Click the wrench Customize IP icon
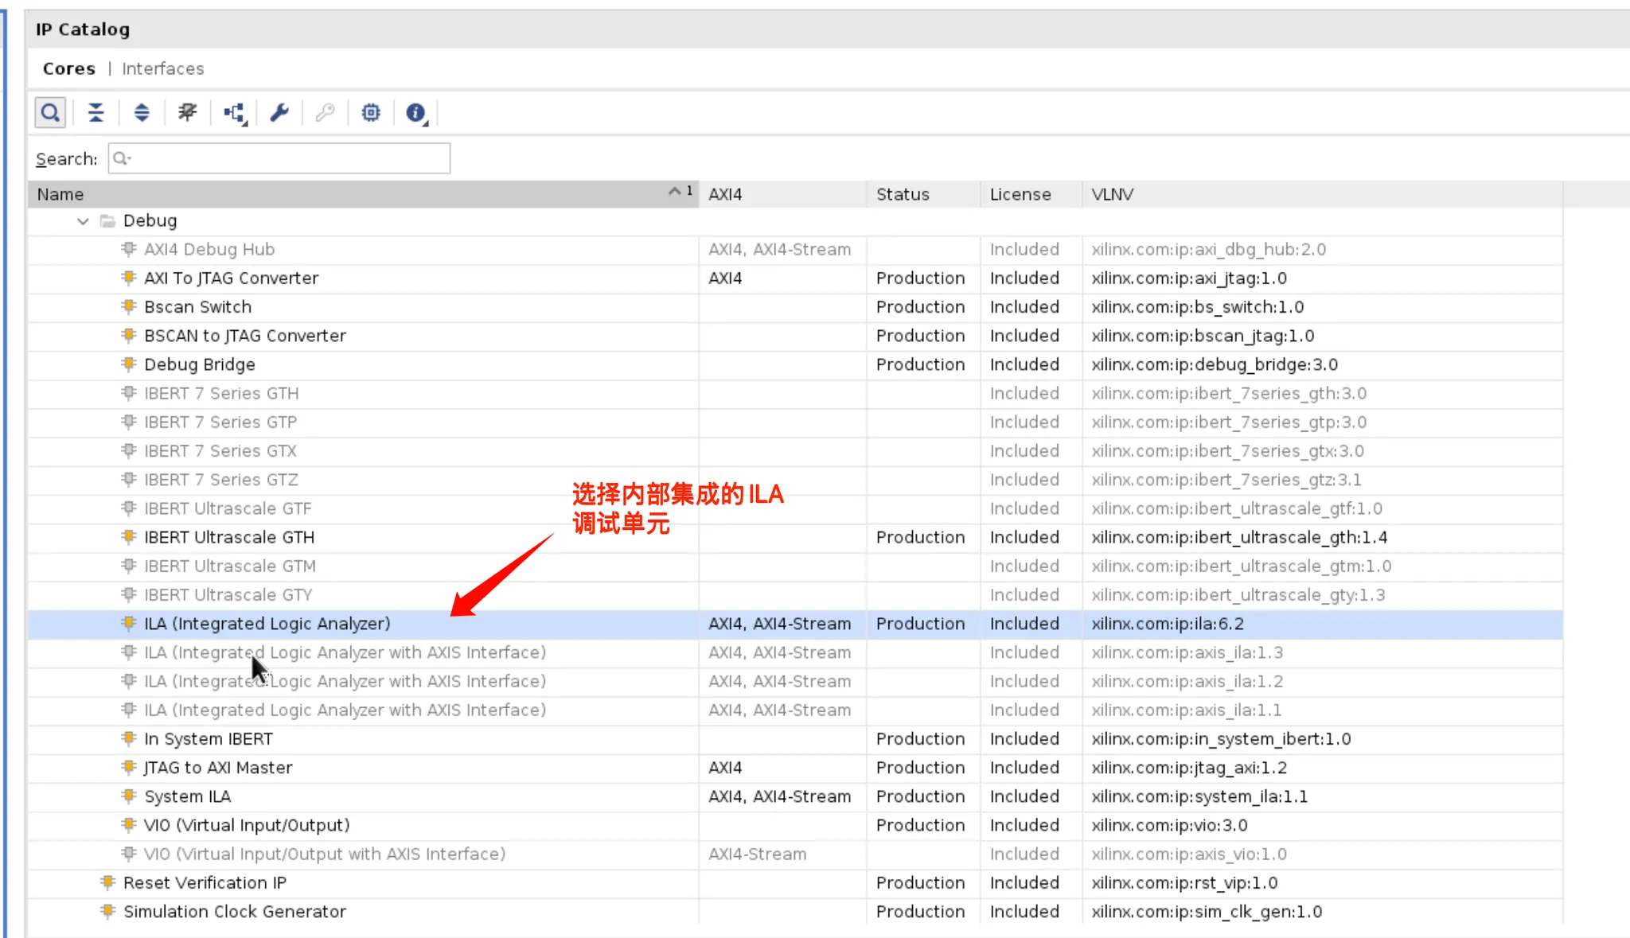 [x=279, y=113]
